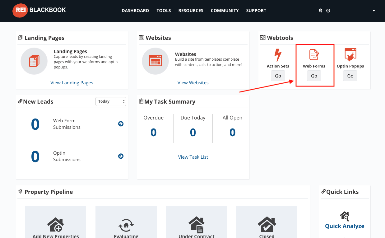Click the Under Contract pipeline icon
This screenshot has height=238, width=385.
click(x=197, y=225)
